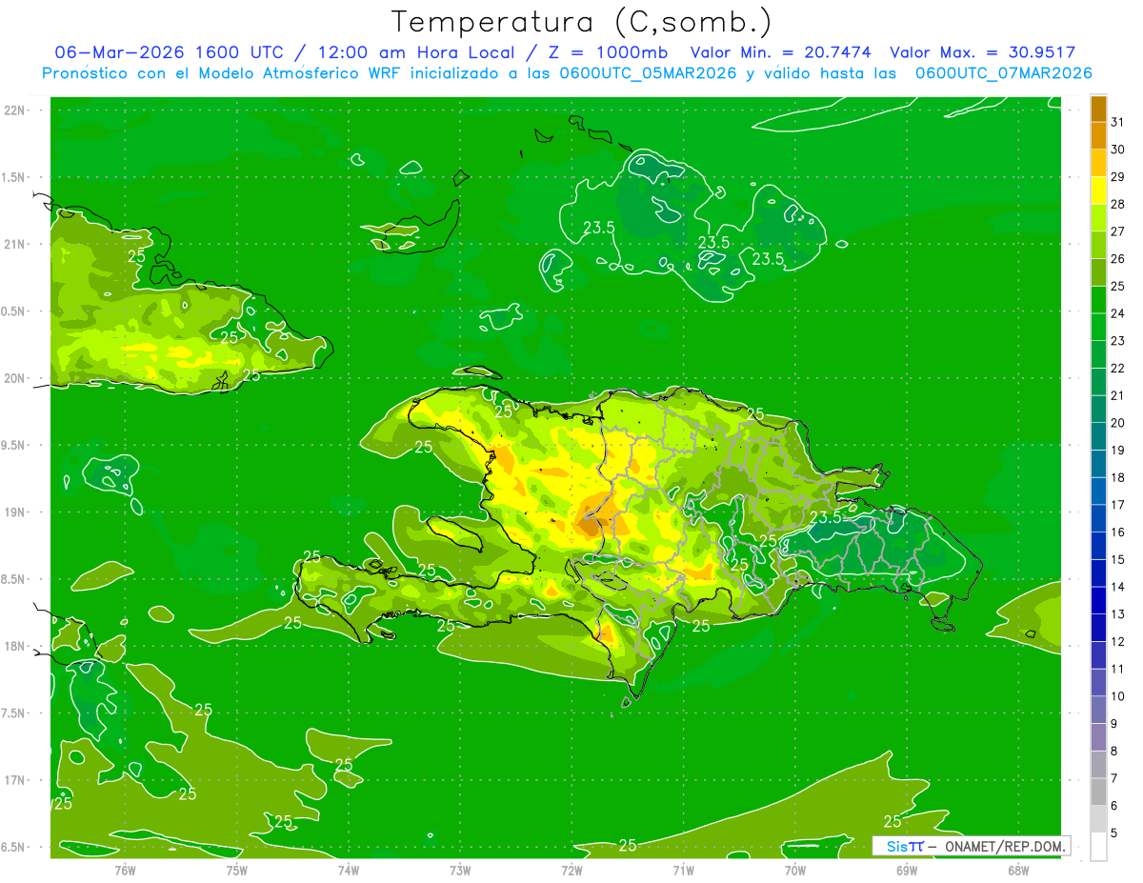Select the color legend label 20
This screenshot has height=883, width=1143.
coord(1118,423)
